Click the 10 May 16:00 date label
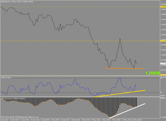The image size is (166, 121). pyautogui.click(x=127, y=120)
